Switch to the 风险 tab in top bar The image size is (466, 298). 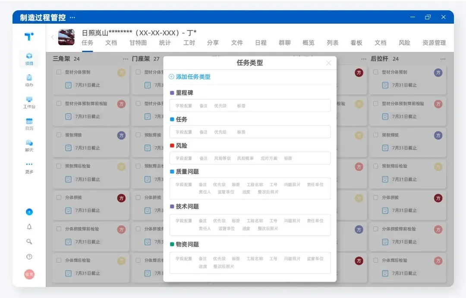click(404, 43)
